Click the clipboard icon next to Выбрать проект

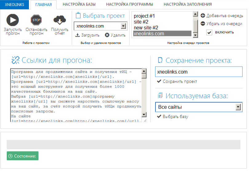coord(78,15)
